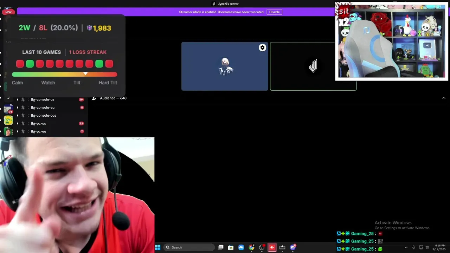Click the tilt meter marker on gradient bar
The width and height of the screenshot is (450, 253).
tap(85, 74)
